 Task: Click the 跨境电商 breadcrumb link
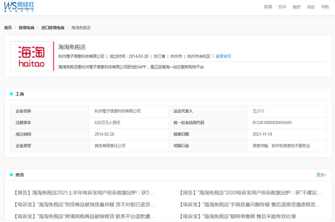pos(26,28)
